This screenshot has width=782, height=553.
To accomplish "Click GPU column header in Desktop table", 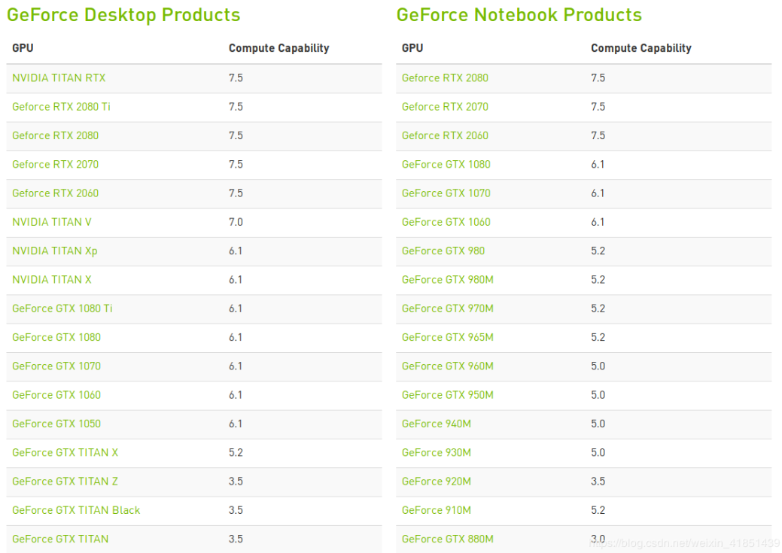I will click(23, 48).
